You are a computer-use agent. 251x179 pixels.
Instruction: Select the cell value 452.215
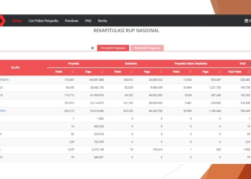click(x=69, y=111)
